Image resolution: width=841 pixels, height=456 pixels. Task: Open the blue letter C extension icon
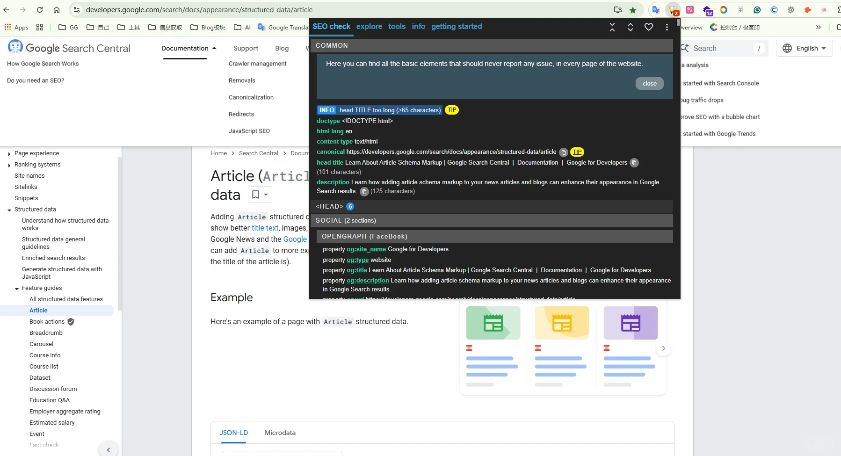coord(774,10)
